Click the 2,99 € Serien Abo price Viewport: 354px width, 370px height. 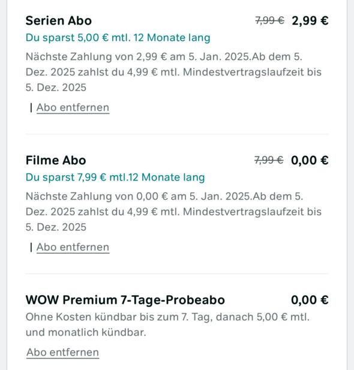tap(310, 20)
